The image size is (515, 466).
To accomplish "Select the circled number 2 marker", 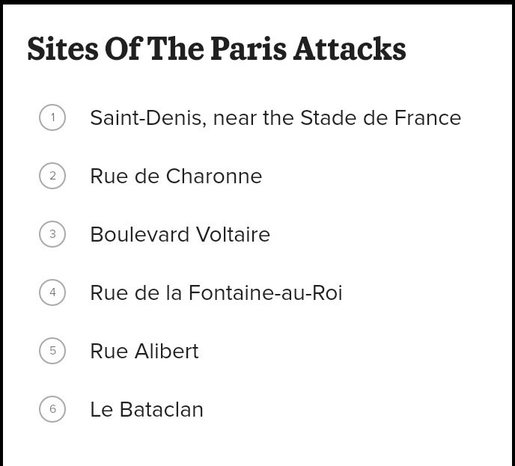I will 52,176.
